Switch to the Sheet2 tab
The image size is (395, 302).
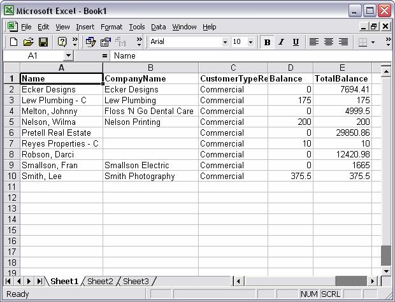click(x=100, y=281)
